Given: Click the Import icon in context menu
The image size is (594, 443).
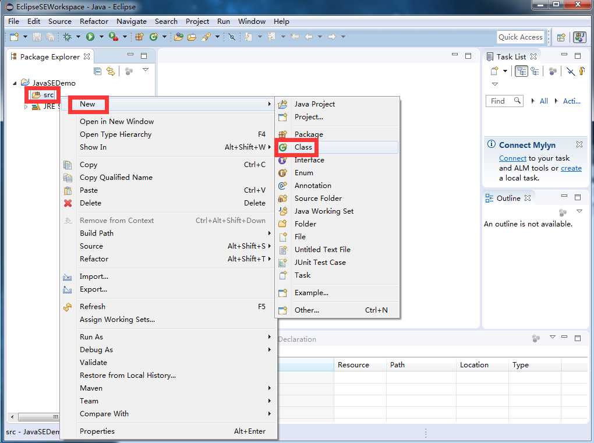Looking at the screenshot, I should (67, 277).
